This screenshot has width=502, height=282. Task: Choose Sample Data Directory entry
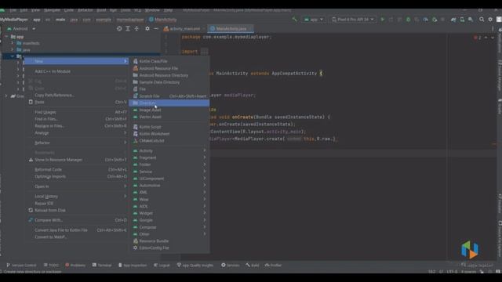[169, 82]
